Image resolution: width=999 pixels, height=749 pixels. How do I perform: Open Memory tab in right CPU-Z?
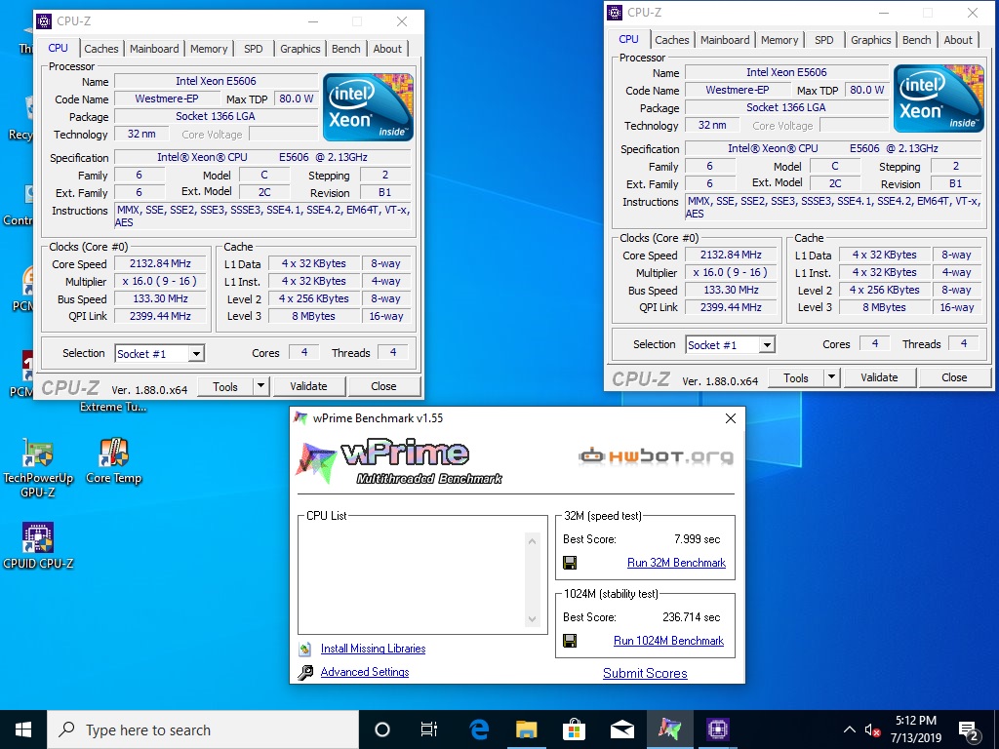[779, 39]
